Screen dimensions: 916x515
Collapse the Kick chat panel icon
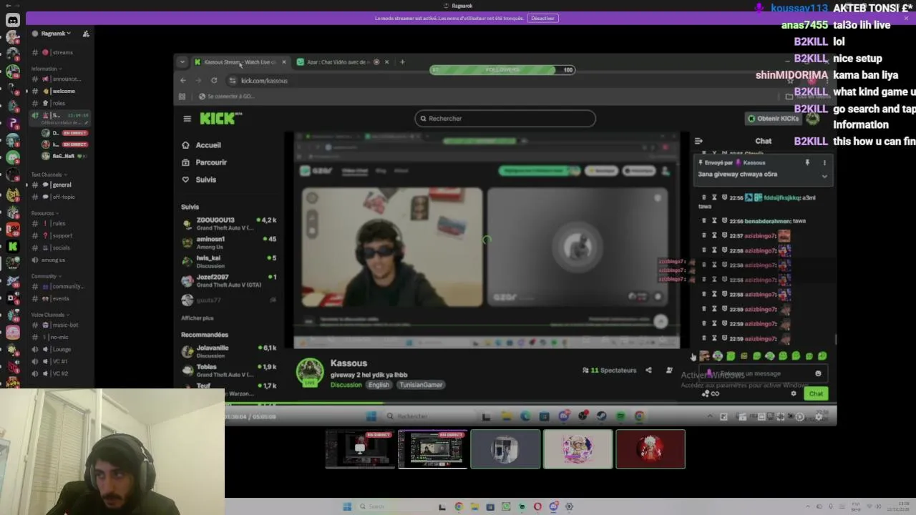tap(698, 141)
